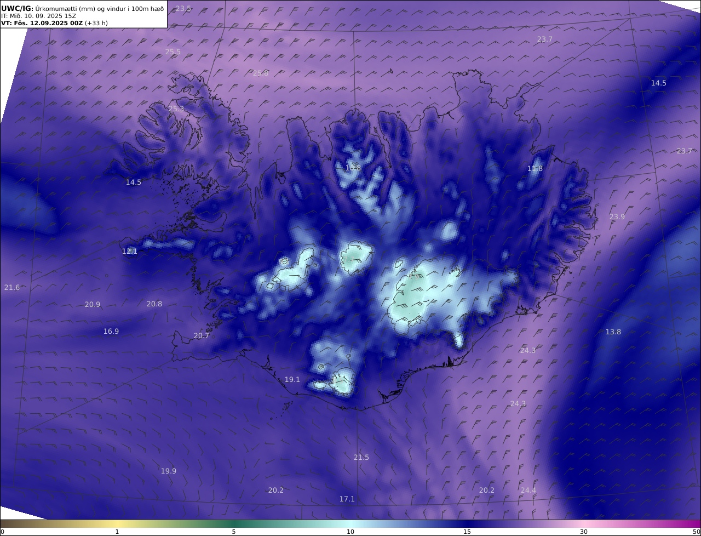701x536 pixels.
Task: Click the 20.9 value label
Action: pos(93,305)
